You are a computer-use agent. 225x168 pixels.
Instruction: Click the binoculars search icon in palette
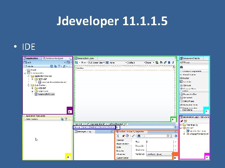tap(182, 67)
